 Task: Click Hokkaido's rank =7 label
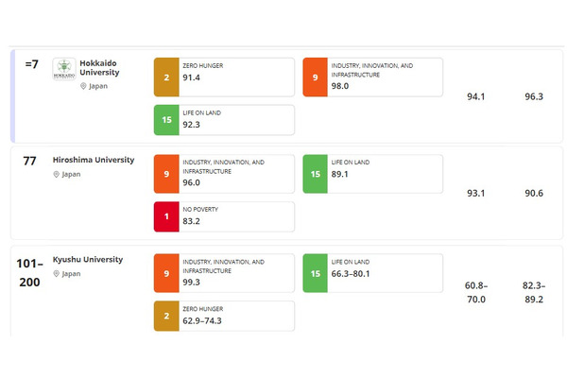(x=31, y=64)
